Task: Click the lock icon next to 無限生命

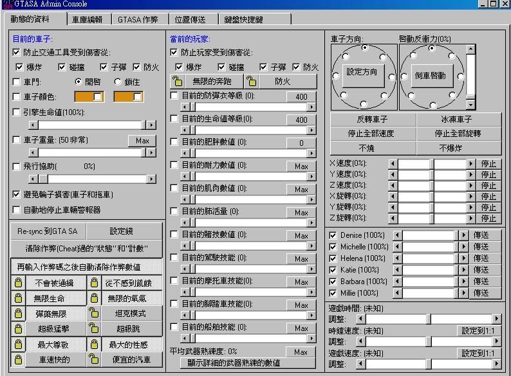Action: [x=19, y=298]
